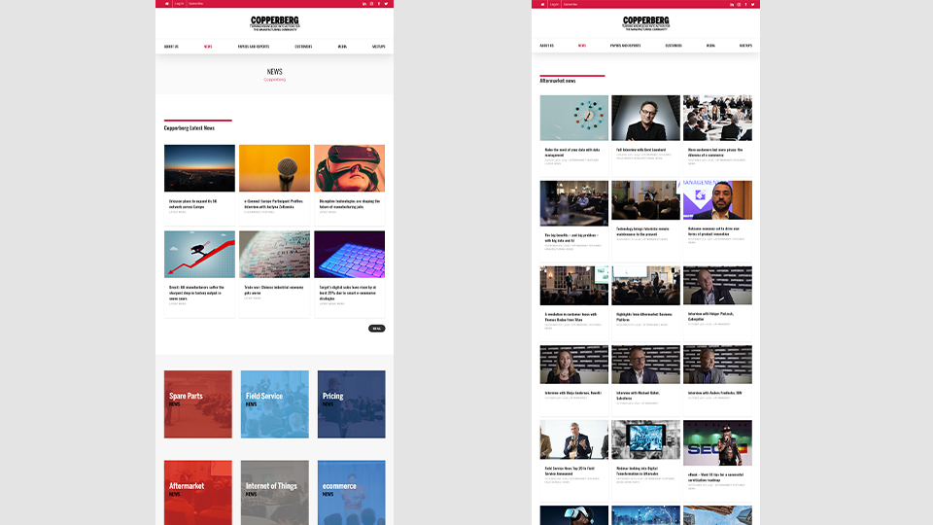The image size is (933, 525).
Task: Click the Log in link on left page
Action: pos(179,4)
